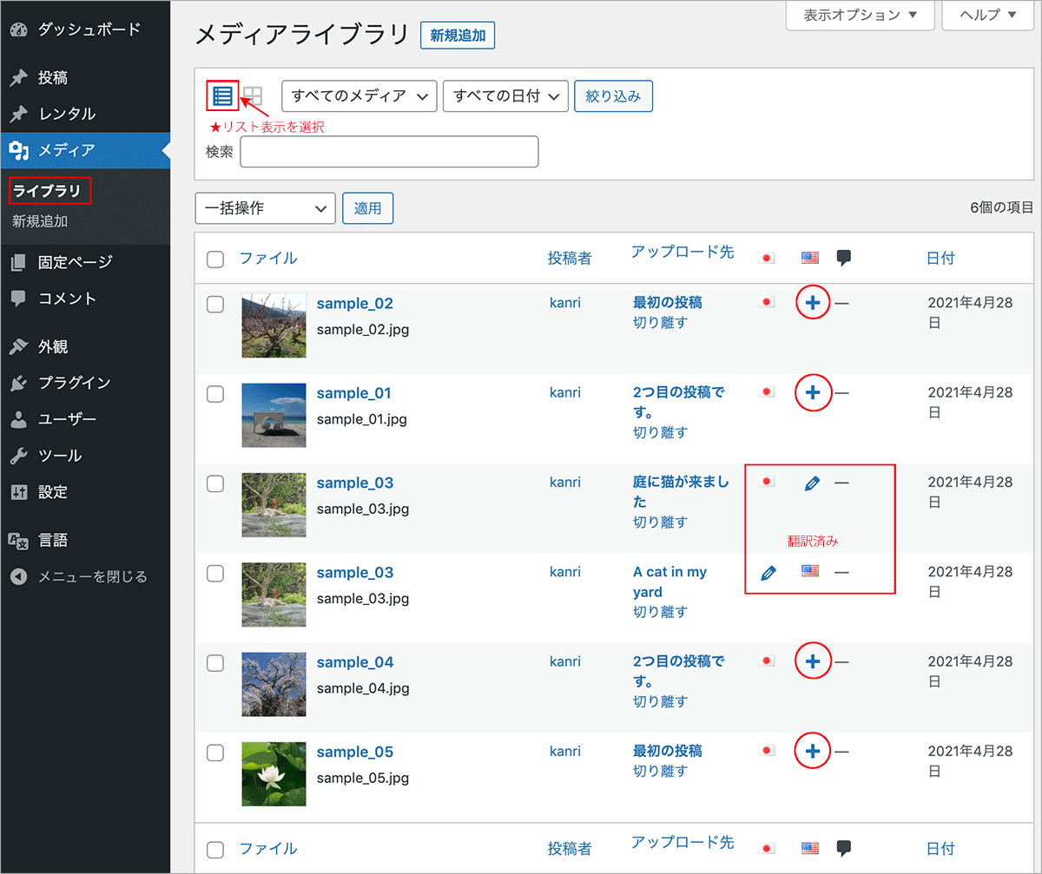Select all items via top header checkbox
The width and height of the screenshot is (1042, 874).
click(215, 259)
